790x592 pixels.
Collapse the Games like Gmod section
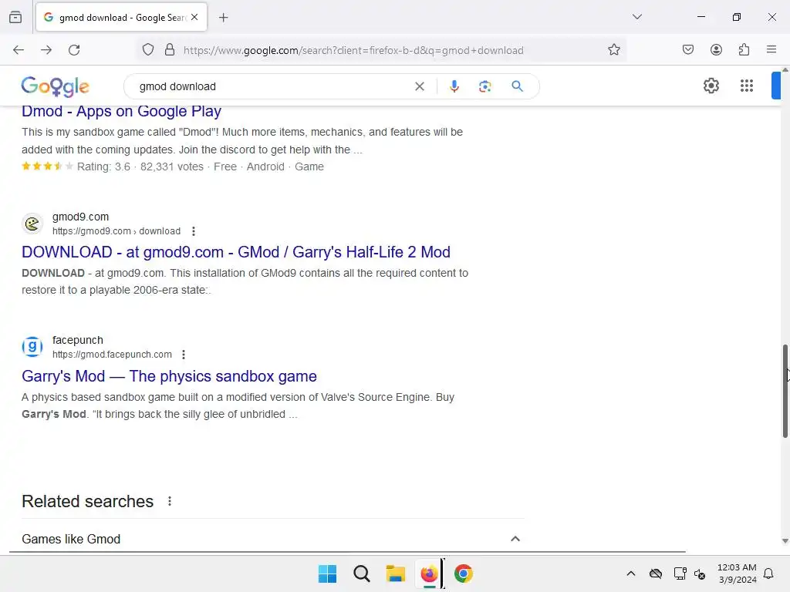(515, 539)
